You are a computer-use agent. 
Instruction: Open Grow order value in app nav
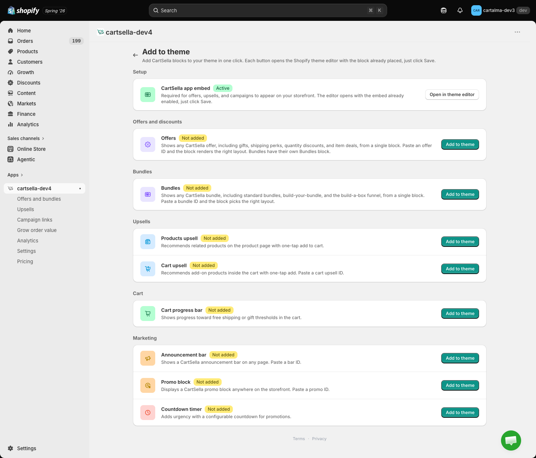37,230
